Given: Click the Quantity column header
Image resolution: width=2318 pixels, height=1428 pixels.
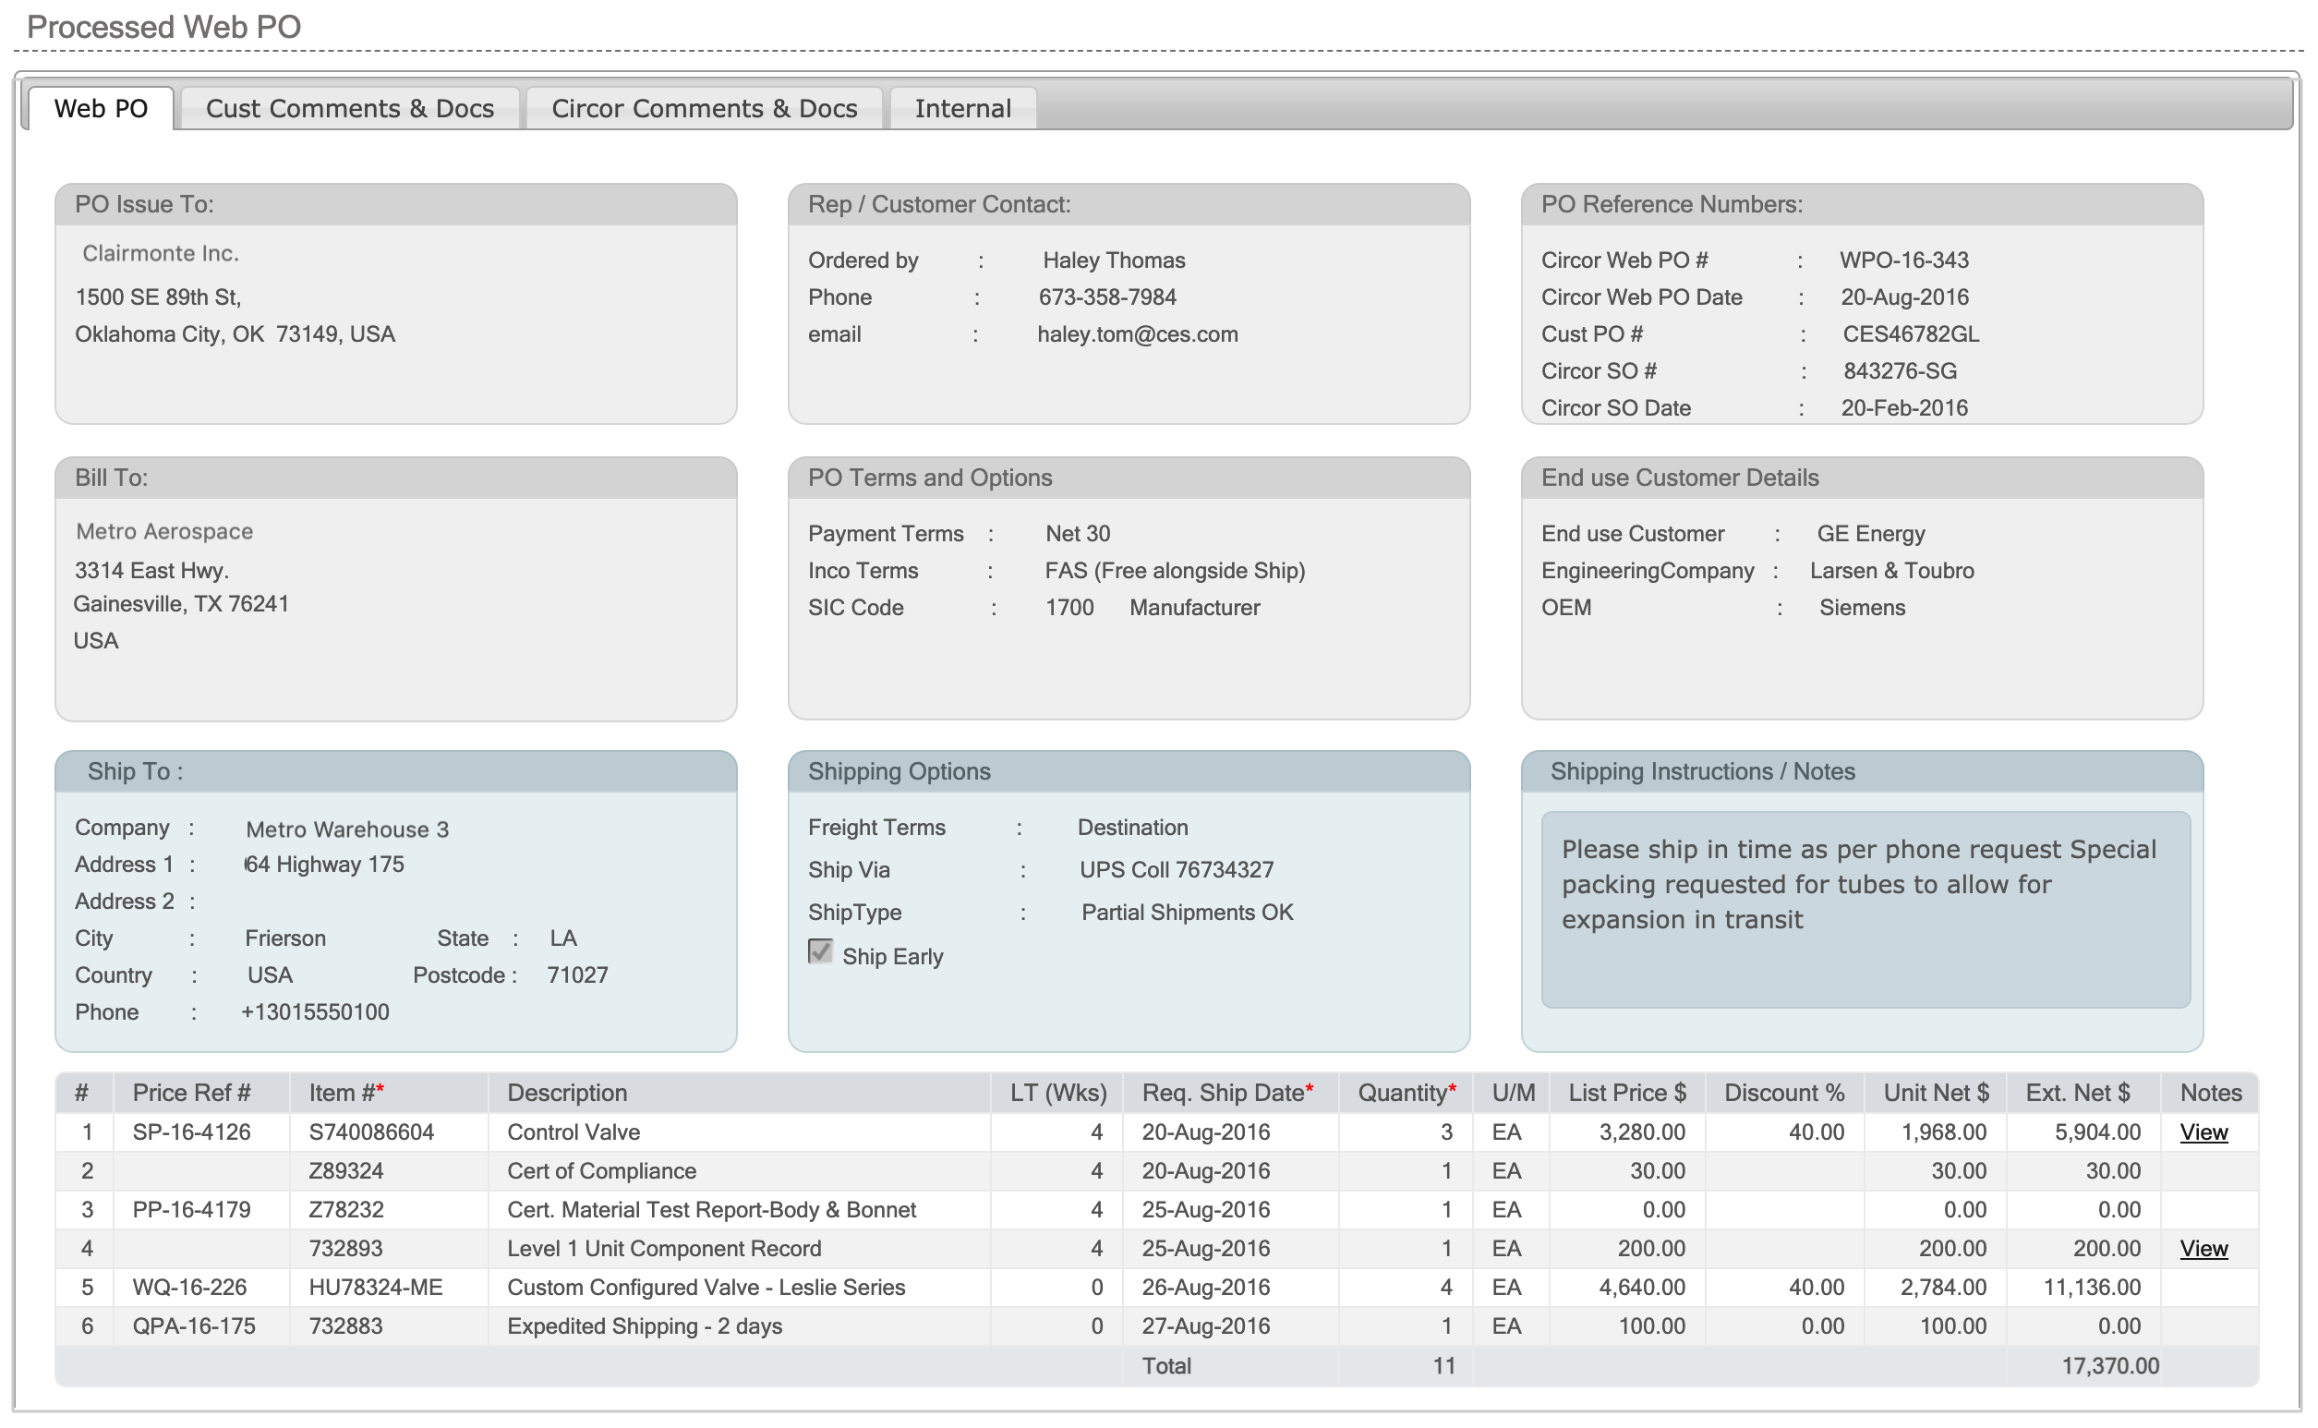Looking at the screenshot, I should tap(1406, 1093).
